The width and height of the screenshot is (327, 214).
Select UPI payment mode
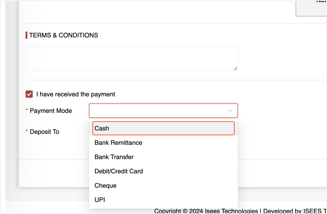(x=163, y=200)
